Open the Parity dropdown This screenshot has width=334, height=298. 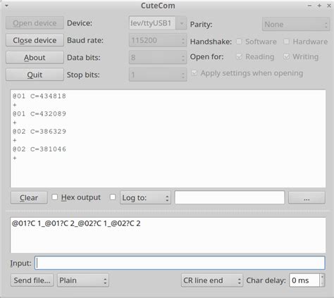coord(296,25)
